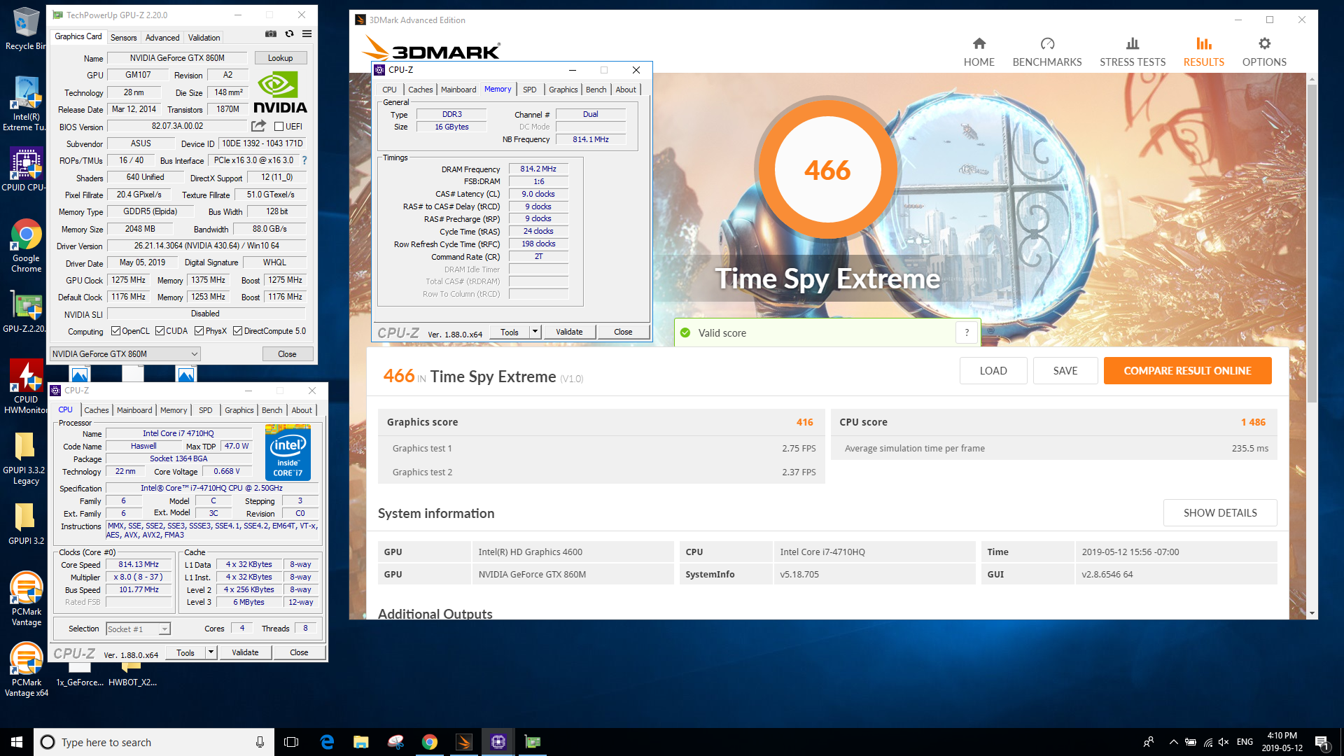Click GPU-Z refresh icon
1344x756 pixels.
tap(289, 34)
